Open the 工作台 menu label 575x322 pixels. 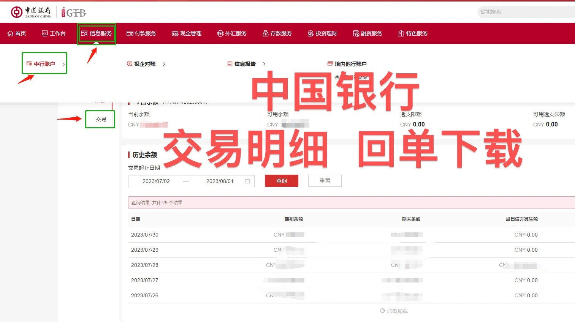(58, 33)
